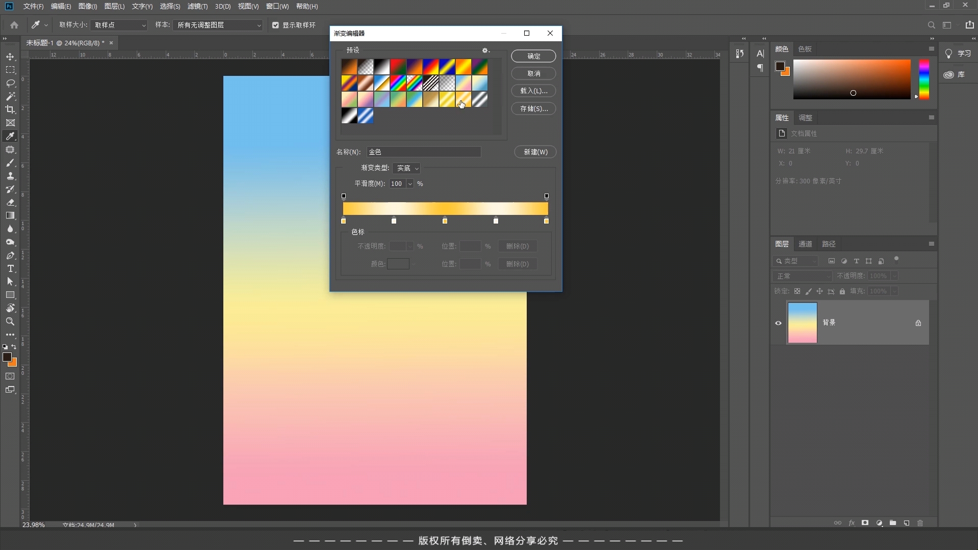The height and width of the screenshot is (550, 978).
Task: Select the Brush tool
Action: click(x=10, y=163)
